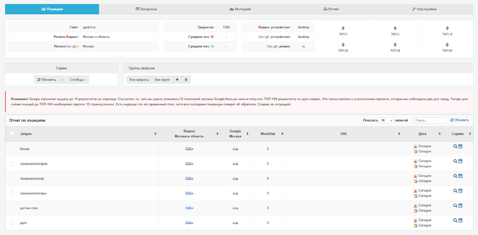Click Google icon in датчик газа date cell
The width and height of the screenshot is (478, 235).
coord(415,211)
